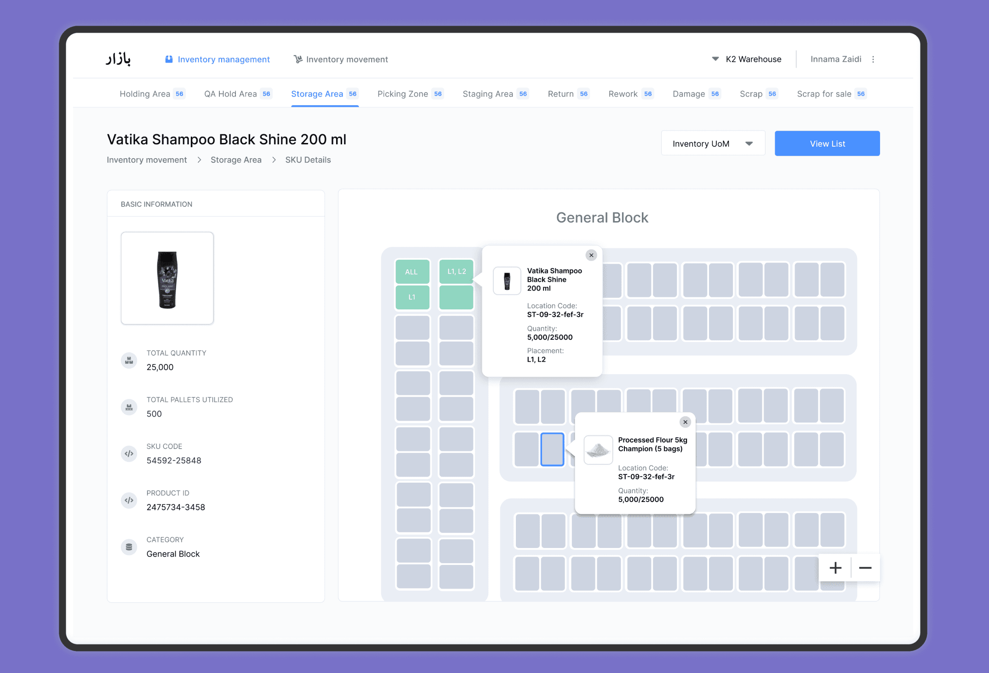Click the Innama Zaidi user name
The height and width of the screenshot is (673, 989).
pos(836,59)
